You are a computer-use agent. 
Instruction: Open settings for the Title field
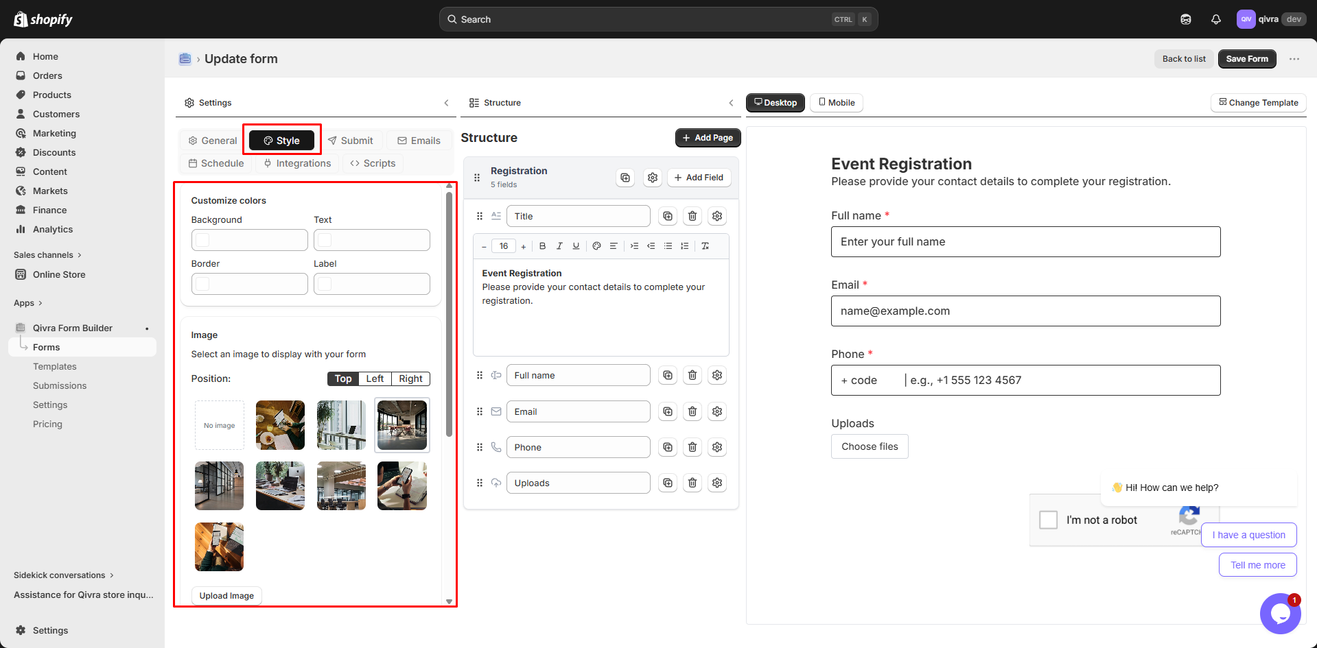click(717, 216)
